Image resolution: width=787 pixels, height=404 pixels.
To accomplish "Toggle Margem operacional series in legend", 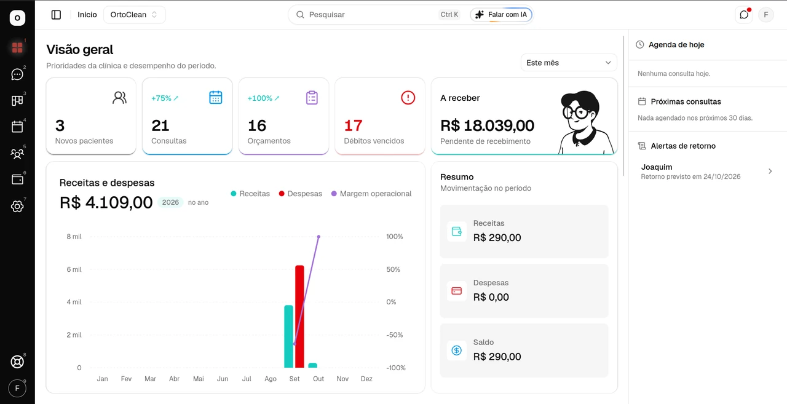I will tap(371, 194).
